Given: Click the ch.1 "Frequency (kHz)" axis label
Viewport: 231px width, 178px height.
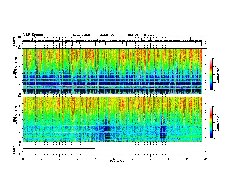Looking at the screenshot, I should tap(16, 68).
